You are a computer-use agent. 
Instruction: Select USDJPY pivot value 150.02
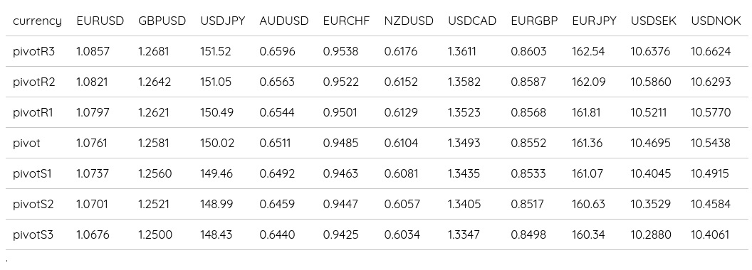[x=217, y=143]
